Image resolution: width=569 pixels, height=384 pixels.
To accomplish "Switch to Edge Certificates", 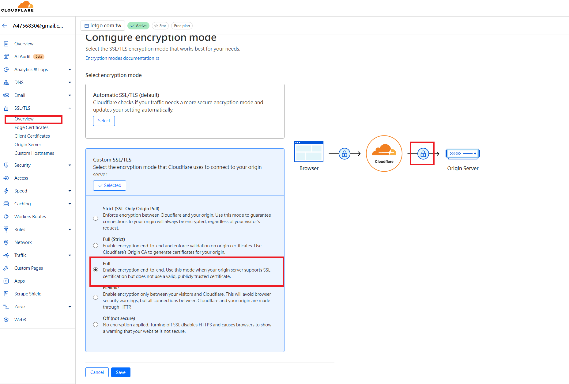I will (31, 127).
